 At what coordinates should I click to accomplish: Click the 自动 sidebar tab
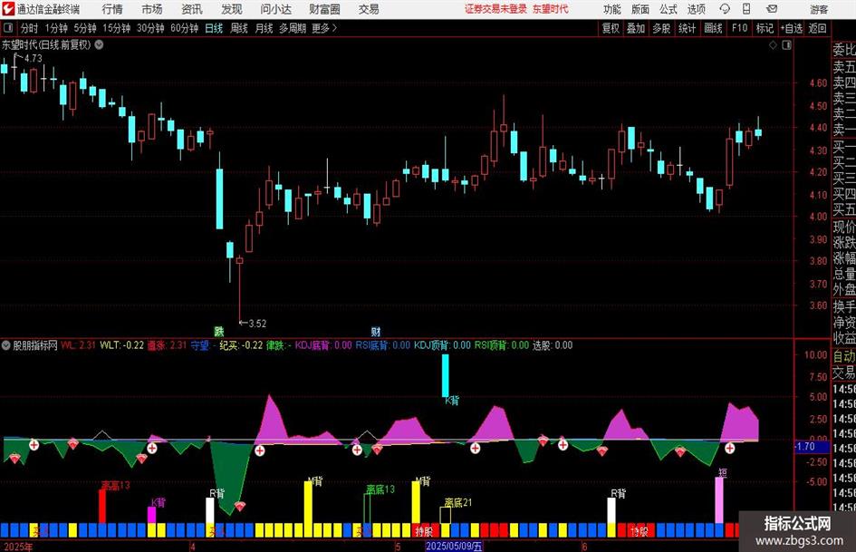[844, 356]
